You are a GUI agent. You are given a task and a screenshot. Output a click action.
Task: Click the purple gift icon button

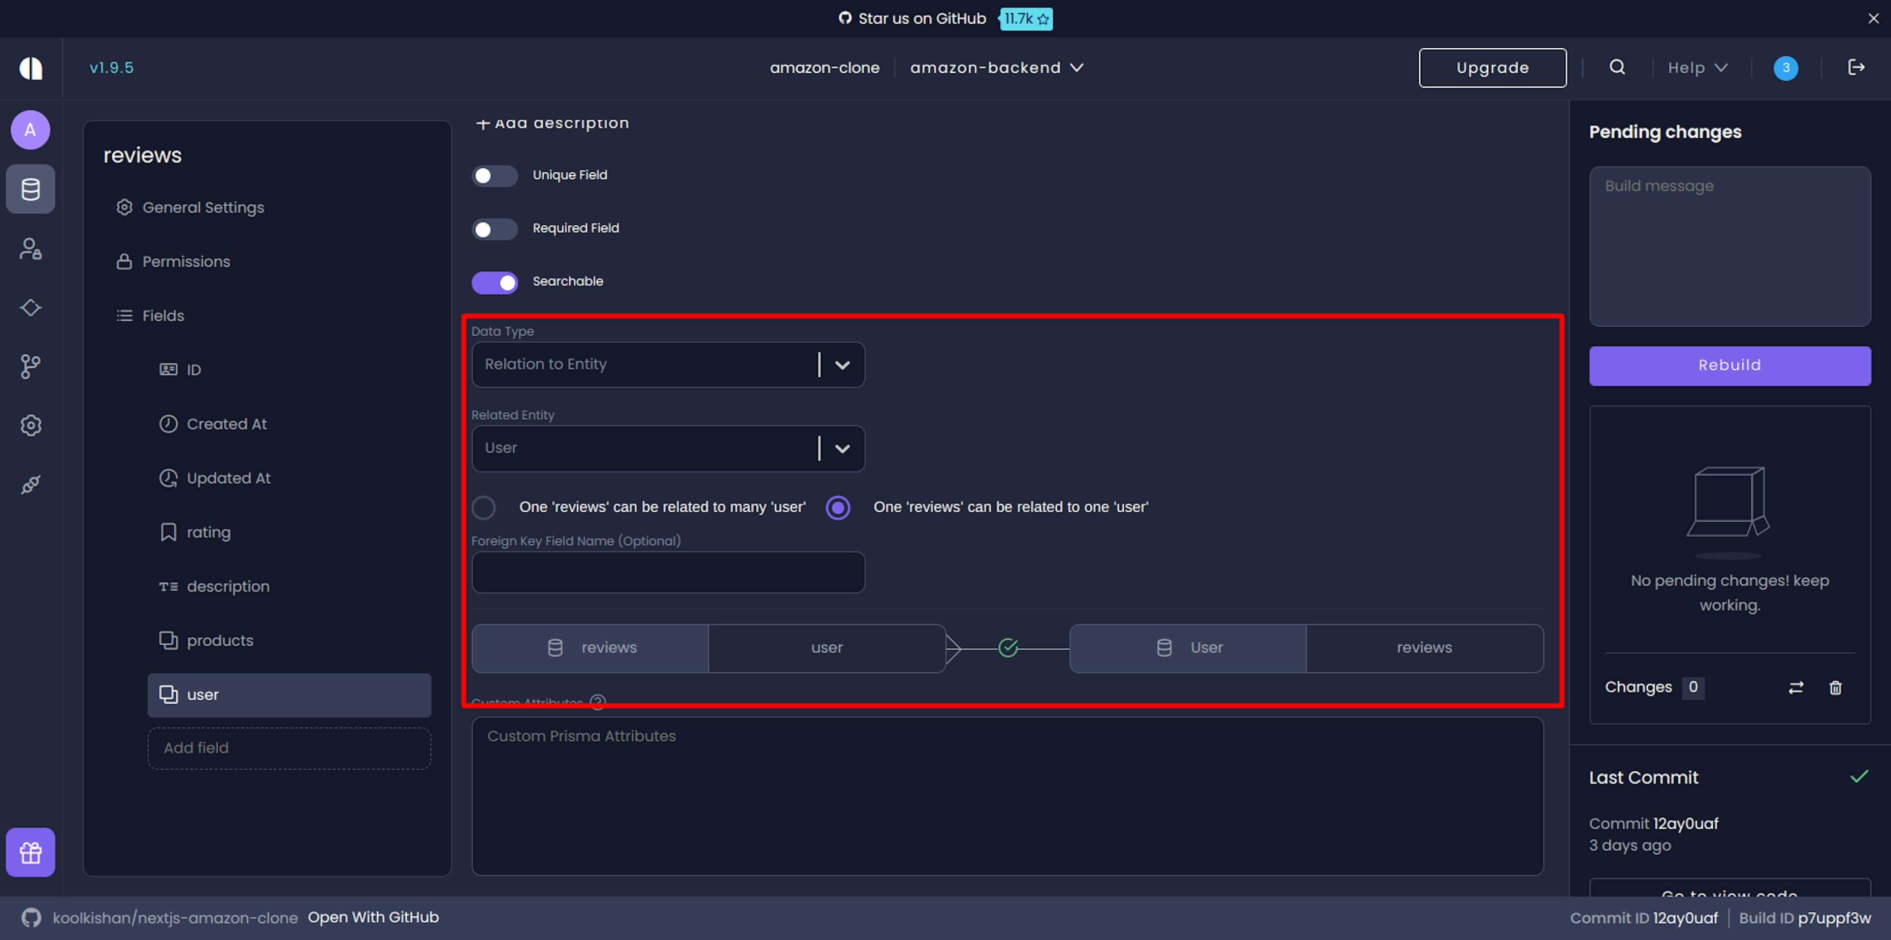(x=30, y=852)
